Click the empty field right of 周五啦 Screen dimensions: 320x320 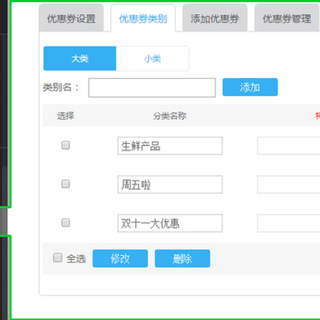click(289, 185)
